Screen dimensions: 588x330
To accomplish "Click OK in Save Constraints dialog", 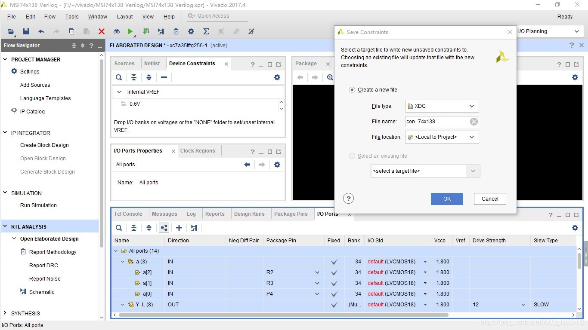I will pyautogui.click(x=447, y=199).
